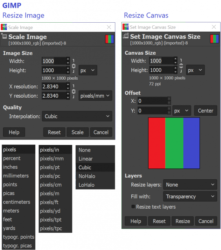Click GIMP icon in Scale Image title bar
The width and height of the screenshot is (221, 250).
pyautogui.click(x=4, y=27)
